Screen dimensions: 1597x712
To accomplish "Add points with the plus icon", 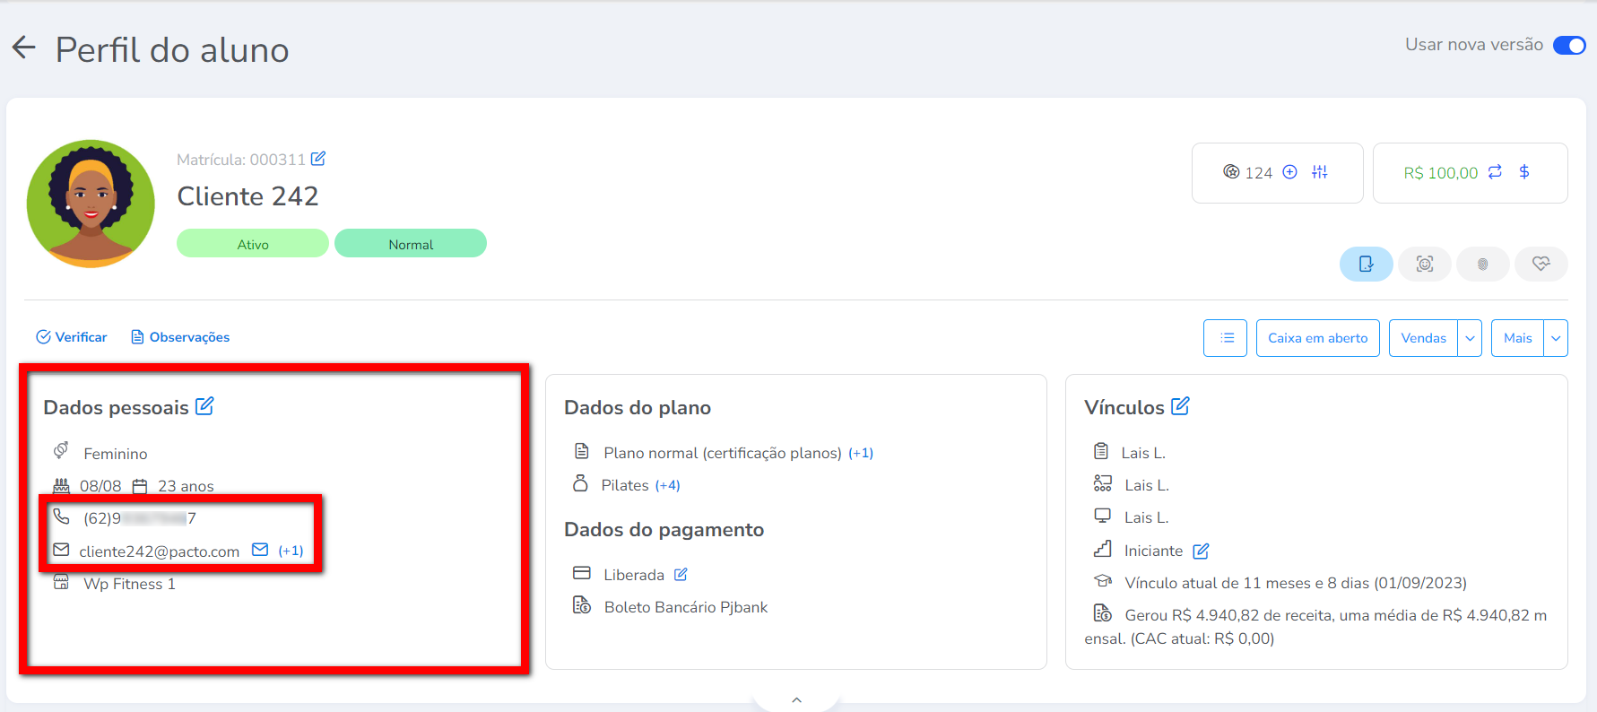I will click(1289, 172).
